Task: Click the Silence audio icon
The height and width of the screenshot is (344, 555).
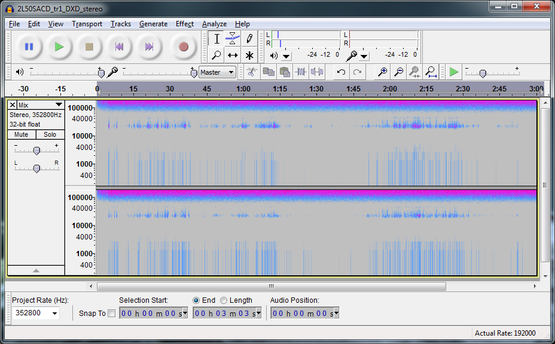Action: 317,72
